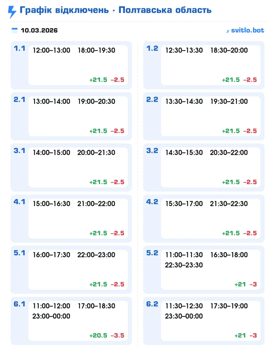Image resolution: width=275 pixels, height=354 pixels.
Task: Click the +20.5 total in queue 6.1
Action: click(x=98, y=335)
